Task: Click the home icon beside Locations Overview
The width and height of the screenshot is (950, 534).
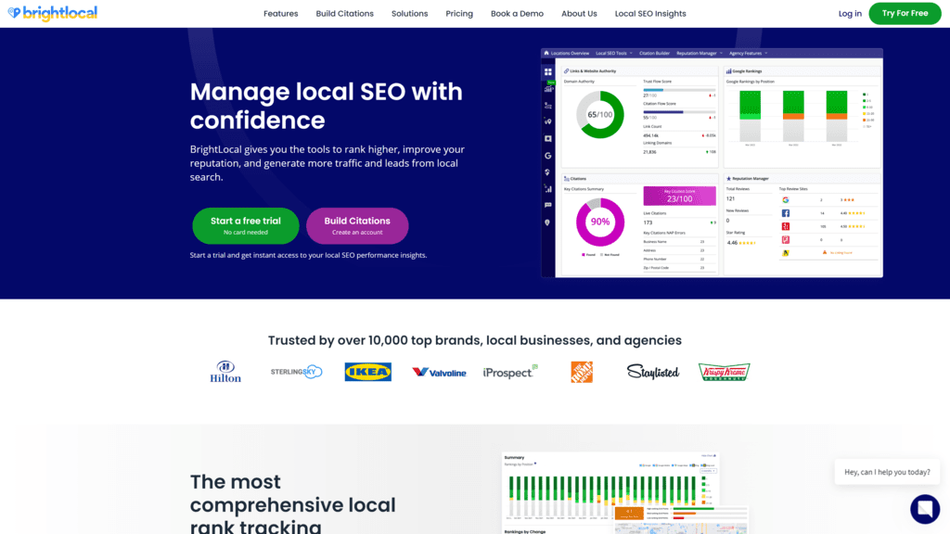Action: click(546, 53)
